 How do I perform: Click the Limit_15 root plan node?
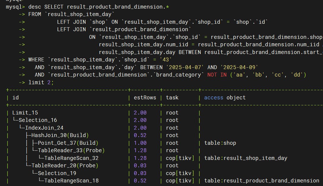[25, 113]
